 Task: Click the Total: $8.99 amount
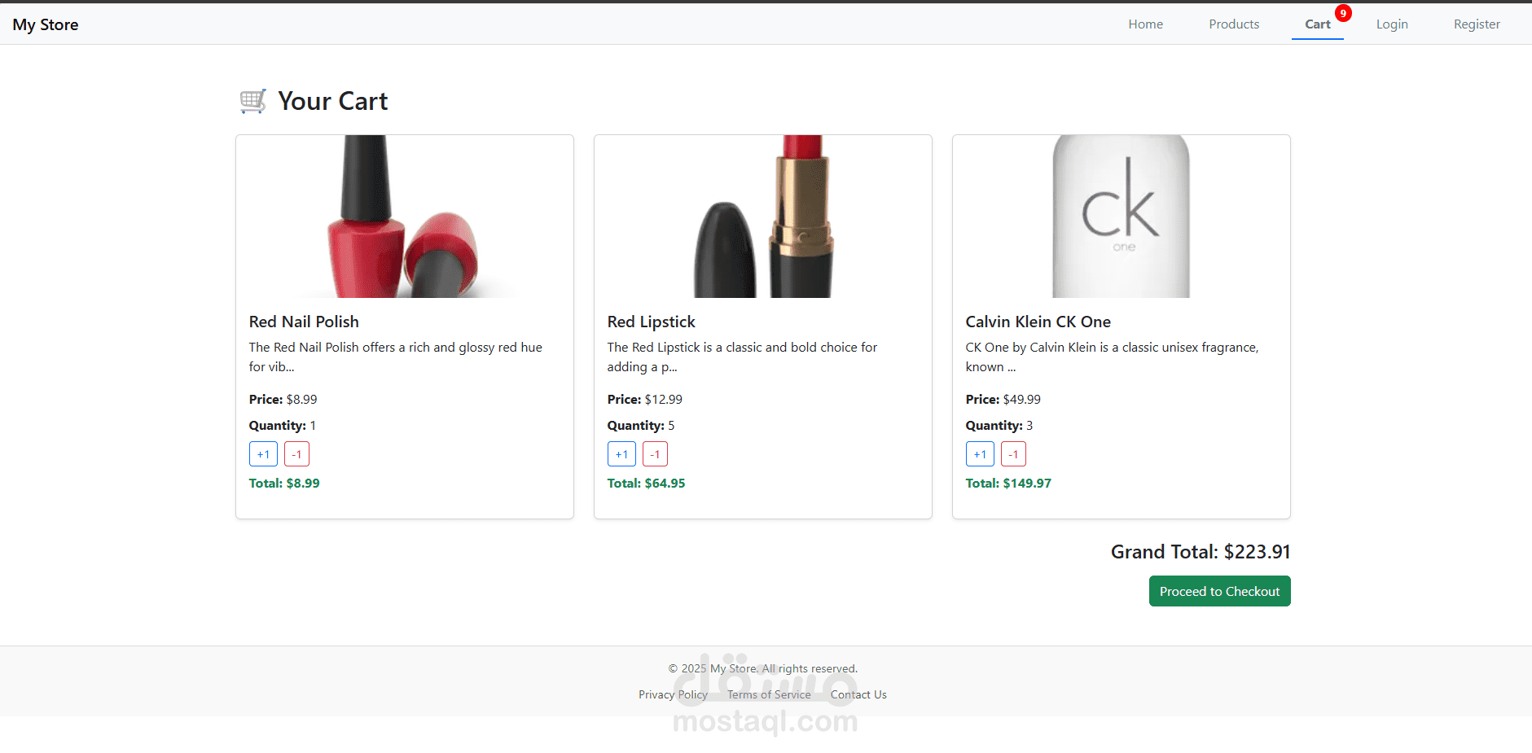pyautogui.click(x=284, y=483)
